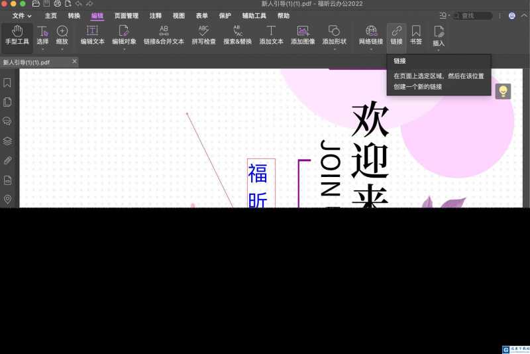Viewport: 530px width, 354px height.
Task: Switch to the 编辑 tab
Action: pos(97,15)
